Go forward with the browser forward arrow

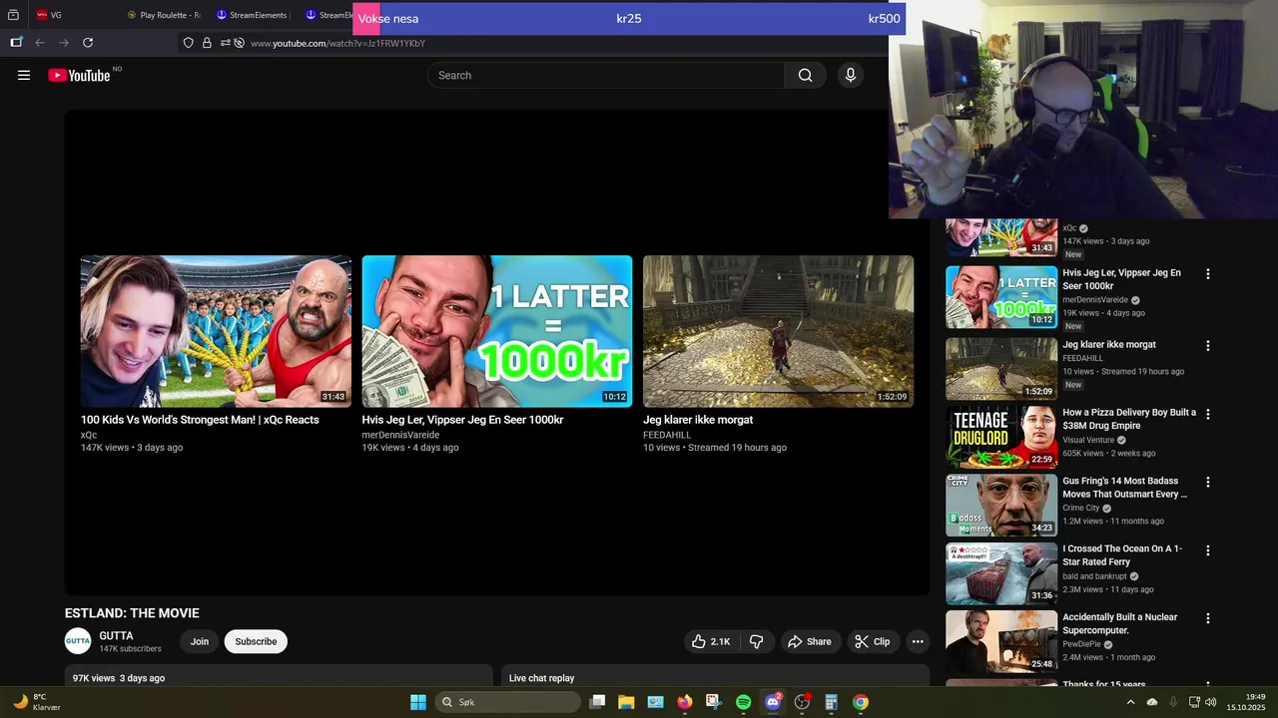pyautogui.click(x=64, y=43)
